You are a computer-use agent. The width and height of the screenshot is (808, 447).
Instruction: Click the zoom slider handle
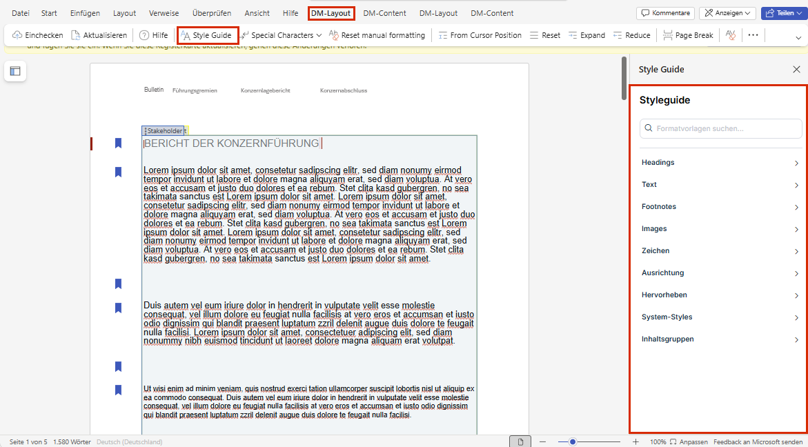[x=572, y=441]
